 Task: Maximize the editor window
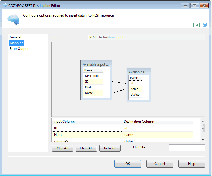pyautogui.click(x=195, y=6)
